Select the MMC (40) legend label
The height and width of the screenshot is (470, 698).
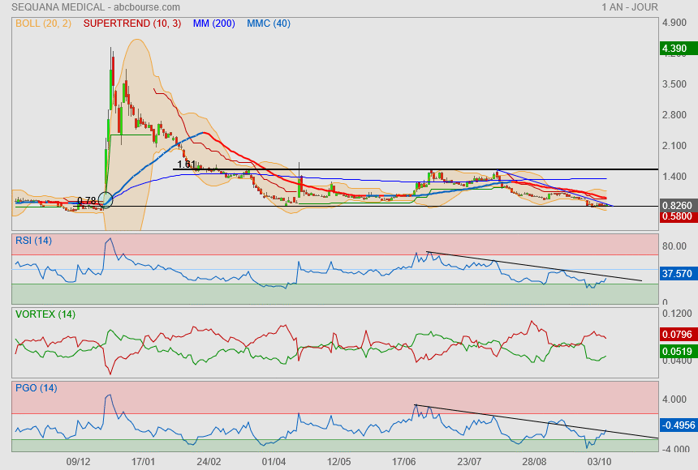[268, 23]
